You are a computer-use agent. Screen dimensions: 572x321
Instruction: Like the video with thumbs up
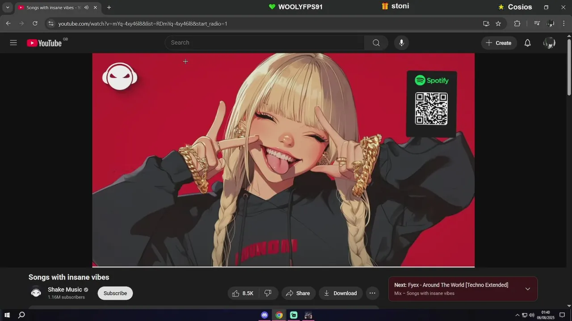tap(242, 293)
